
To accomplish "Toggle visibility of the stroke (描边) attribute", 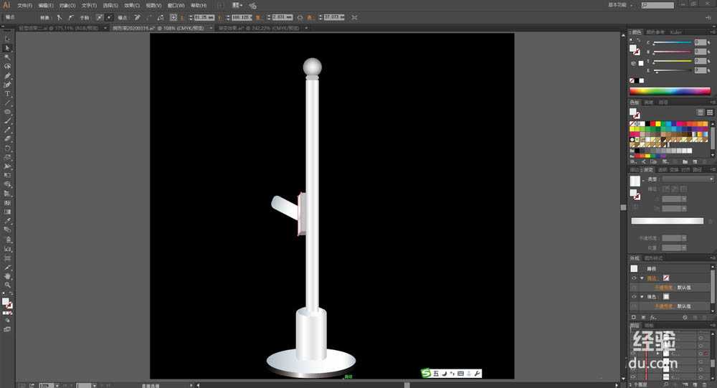I will (x=634, y=278).
